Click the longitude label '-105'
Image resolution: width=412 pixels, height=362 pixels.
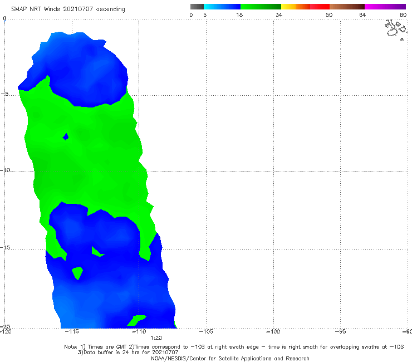click(x=206, y=331)
